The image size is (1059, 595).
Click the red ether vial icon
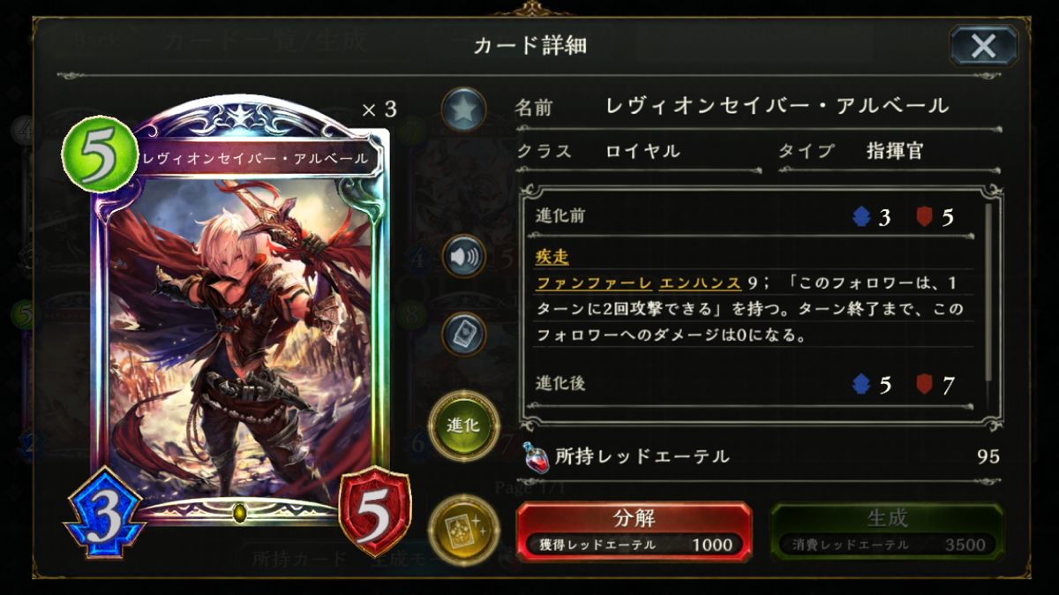point(535,456)
